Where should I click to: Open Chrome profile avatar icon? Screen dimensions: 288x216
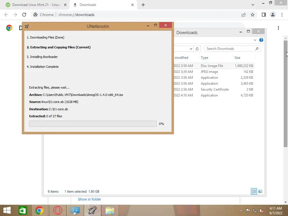(x=273, y=15)
